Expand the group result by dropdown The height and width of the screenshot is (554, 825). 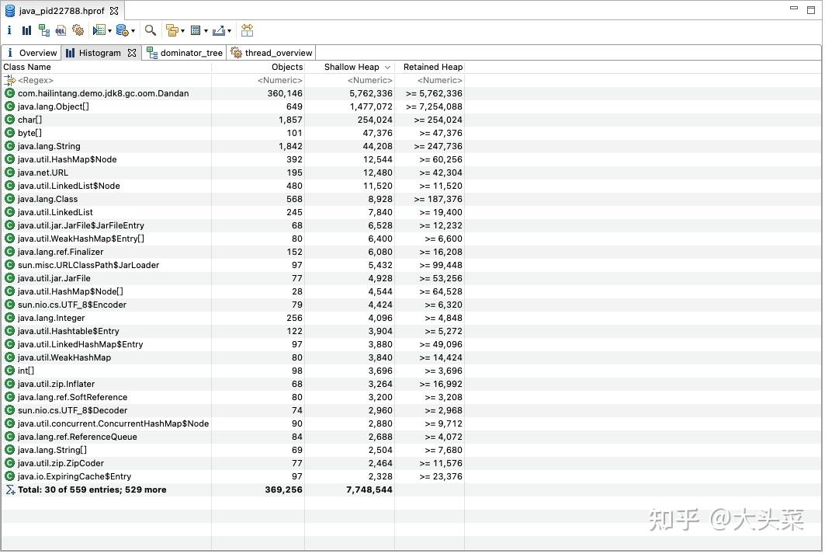[x=182, y=31]
